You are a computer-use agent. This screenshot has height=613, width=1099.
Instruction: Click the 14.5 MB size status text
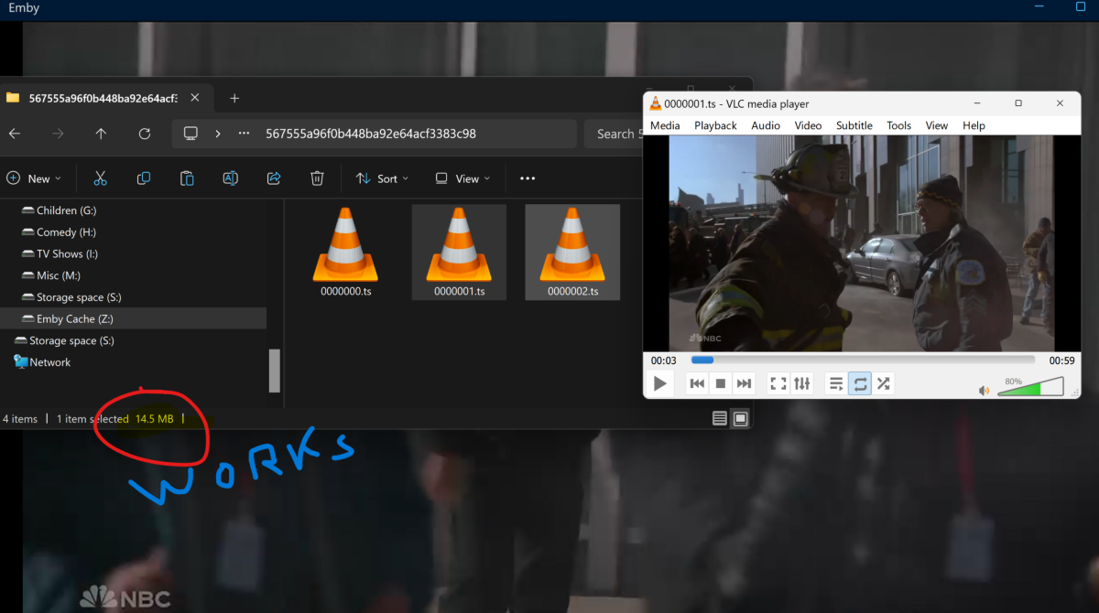155,419
